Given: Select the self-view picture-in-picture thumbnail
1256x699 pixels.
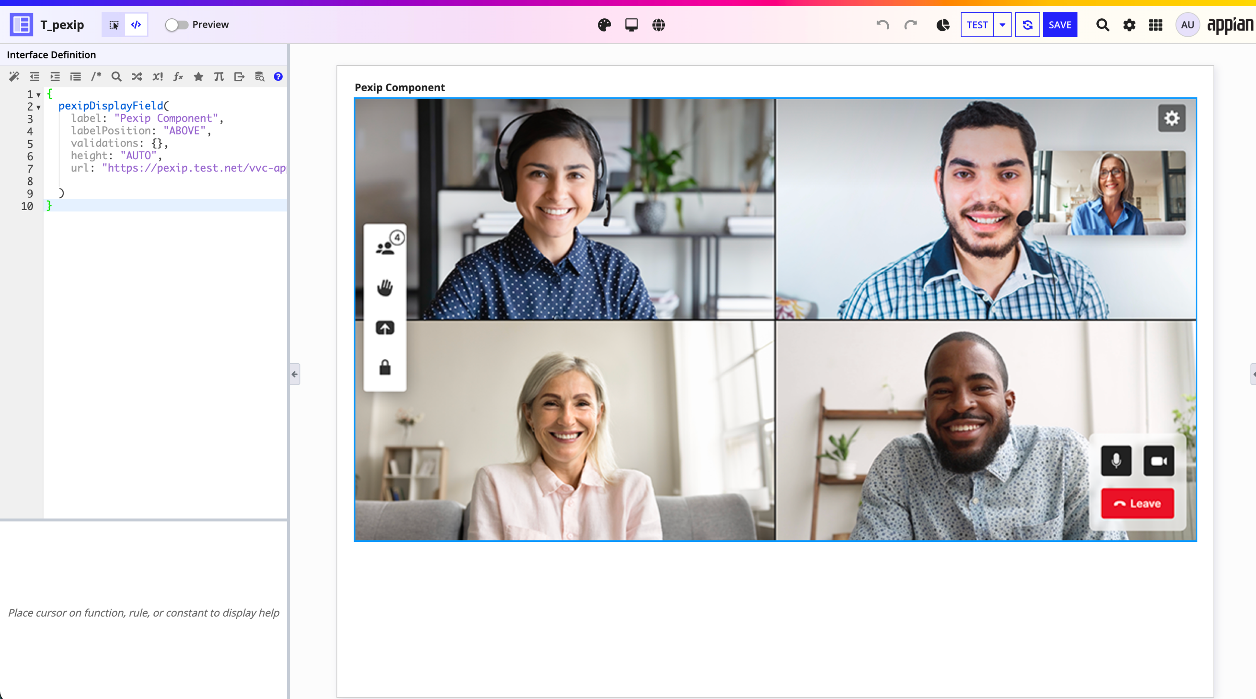Looking at the screenshot, I should [x=1109, y=193].
